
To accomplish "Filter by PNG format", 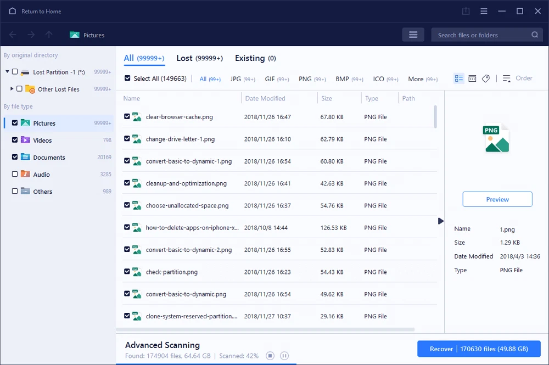I will [312, 79].
